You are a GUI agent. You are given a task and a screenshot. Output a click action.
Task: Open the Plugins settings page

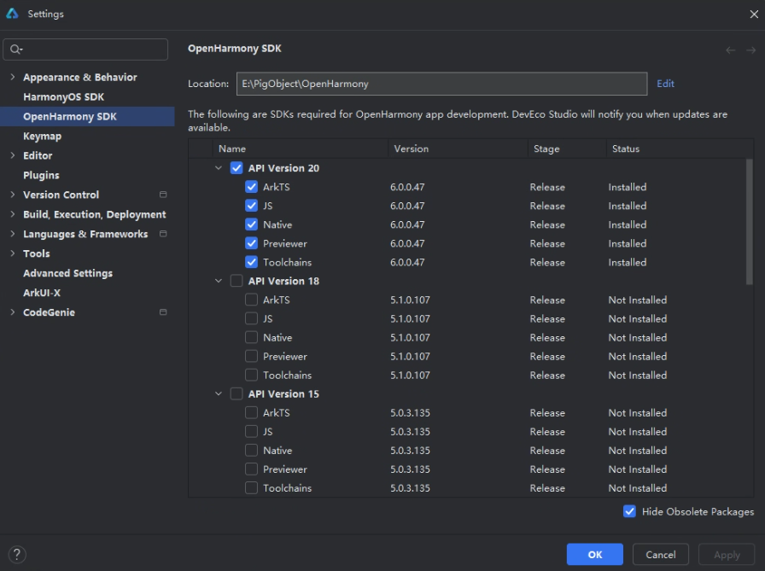[41, 175]
